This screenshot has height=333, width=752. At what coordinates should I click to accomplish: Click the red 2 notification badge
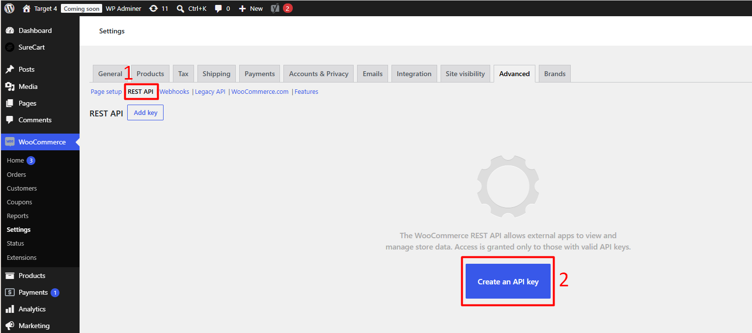(x=288, y=8)
